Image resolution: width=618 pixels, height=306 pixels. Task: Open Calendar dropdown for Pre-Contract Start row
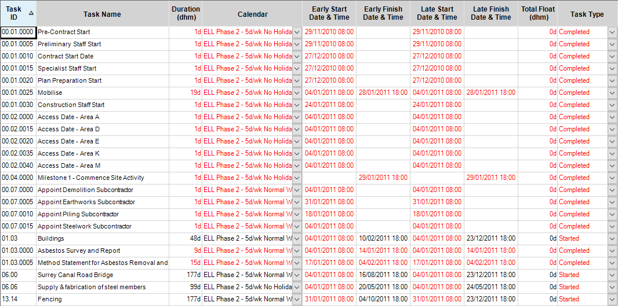tap(297, 32)
